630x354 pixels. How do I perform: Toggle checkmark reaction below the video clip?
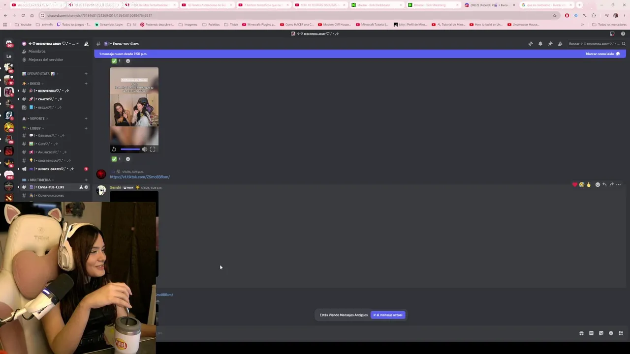[x=117, y=159]
